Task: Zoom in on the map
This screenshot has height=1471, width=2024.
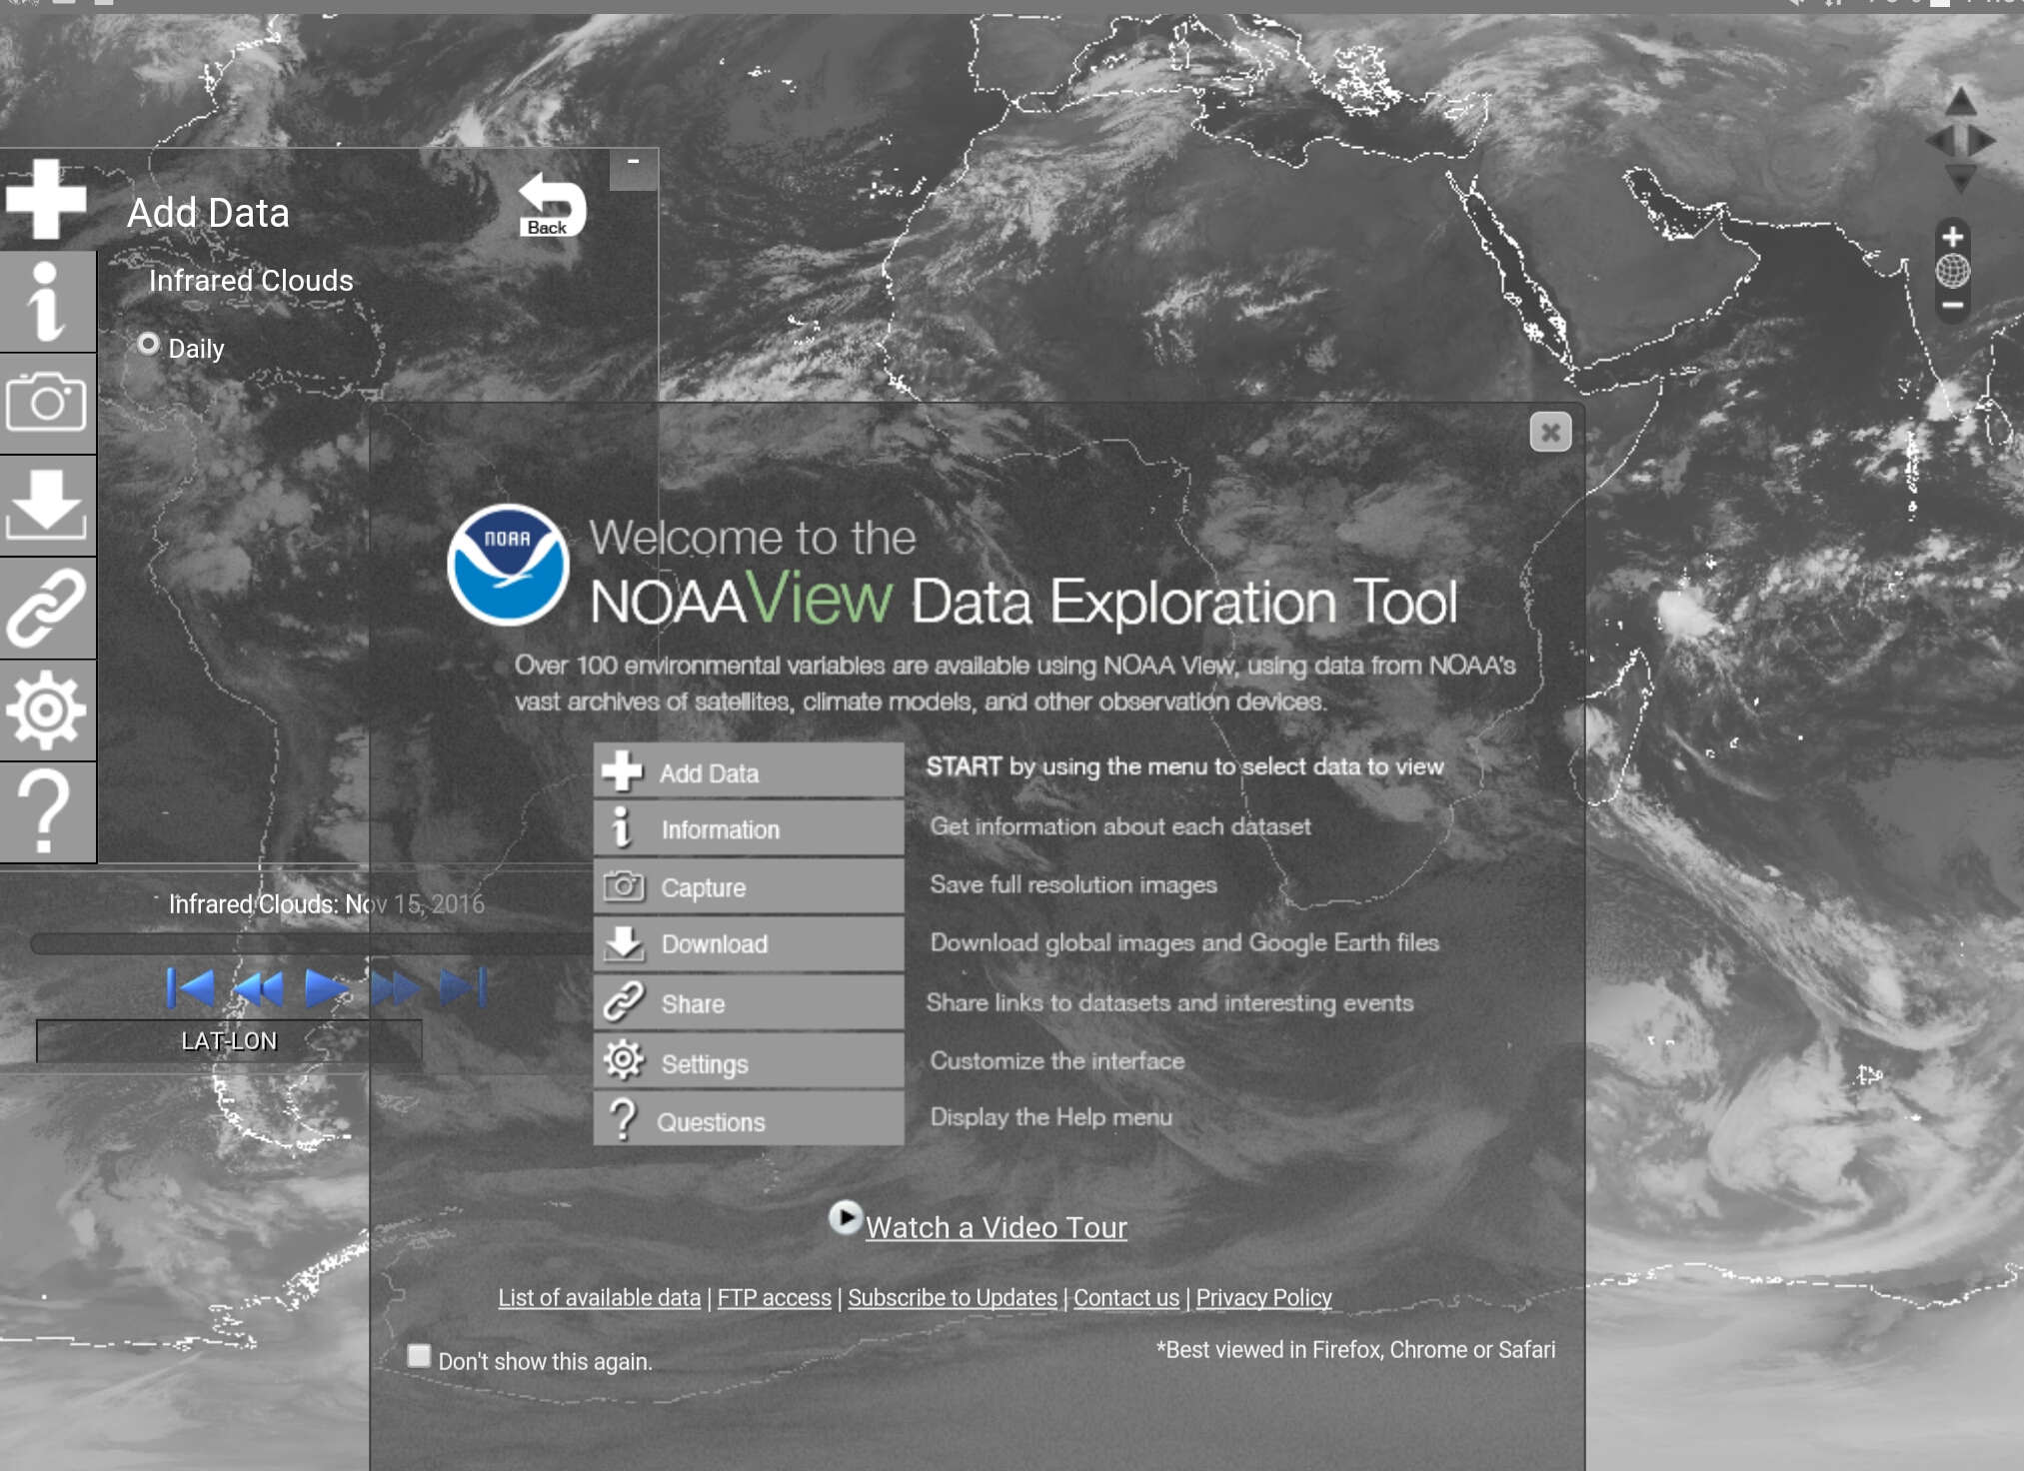Action: (x=1953, y=238)
